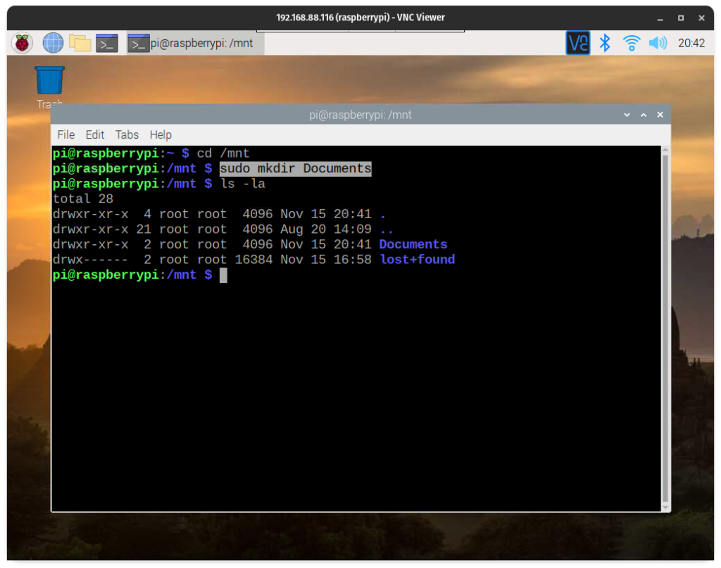
Task: Maximize the pi@raspberrypi terminal window
Action: click(x=643, y=115)
